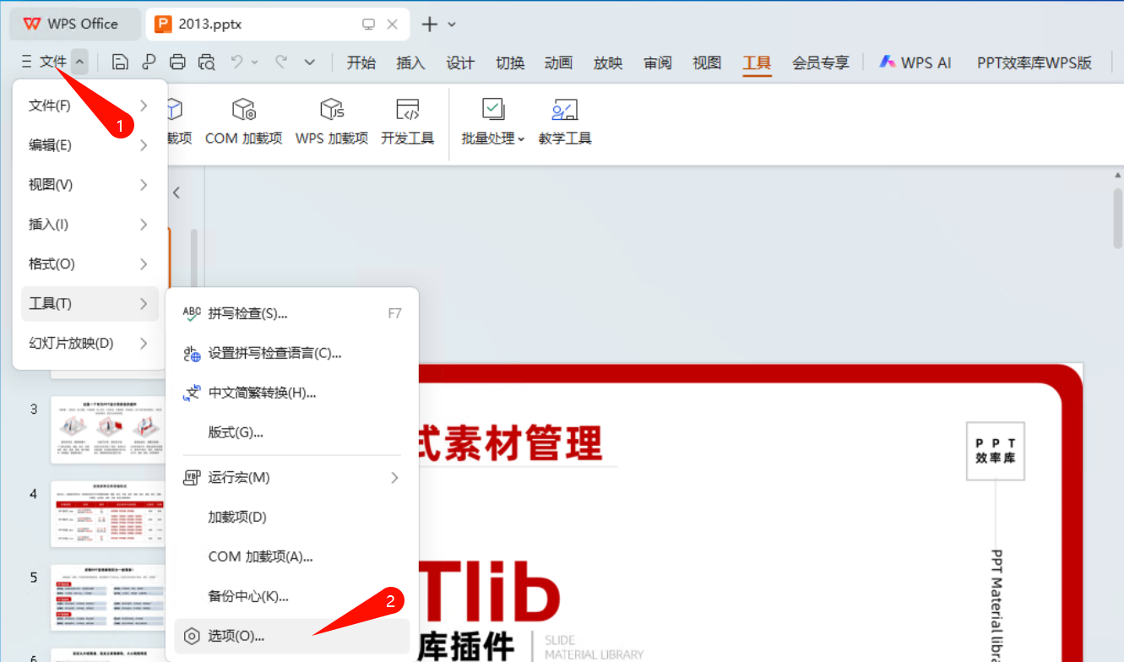Viewport: 1124px width, 662px height.
Task: Switch to the 切换 ribbon tab
Action: 510,62
